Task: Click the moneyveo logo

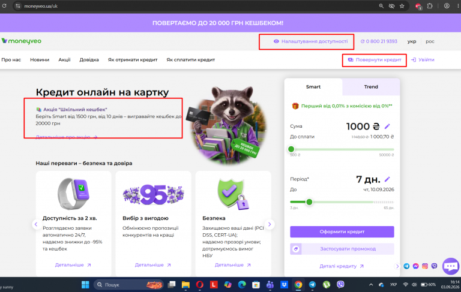Action: (x=22, y=41)
